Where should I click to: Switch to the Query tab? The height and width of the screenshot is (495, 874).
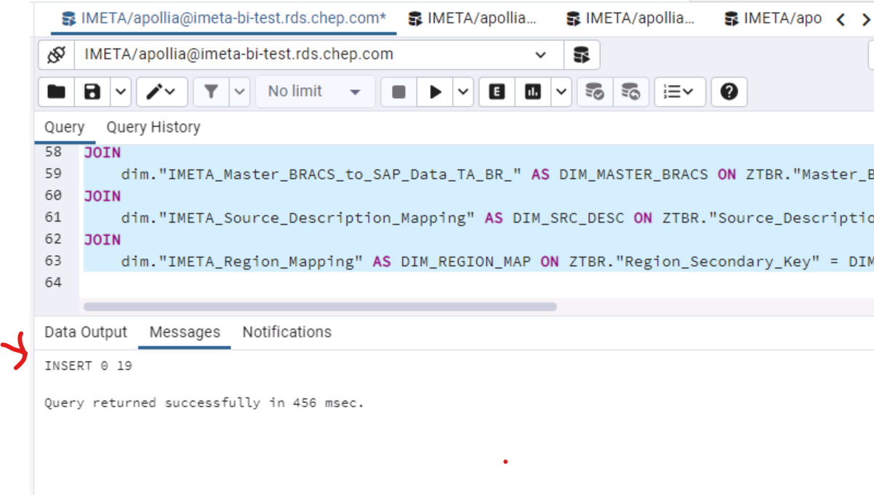(65, 127)
